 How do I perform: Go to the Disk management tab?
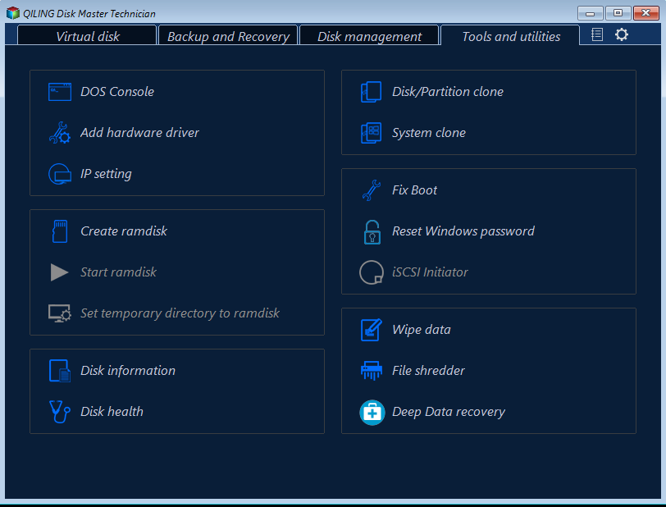369,36
